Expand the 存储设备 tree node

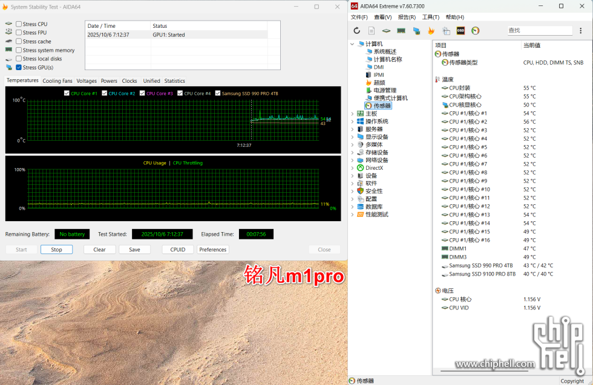coord(353,152)
